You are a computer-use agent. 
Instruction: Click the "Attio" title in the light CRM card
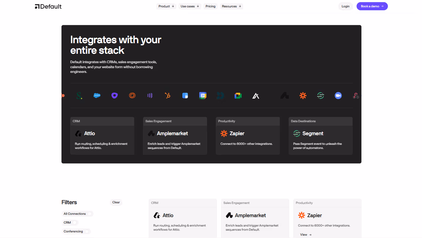coord(168,215)
